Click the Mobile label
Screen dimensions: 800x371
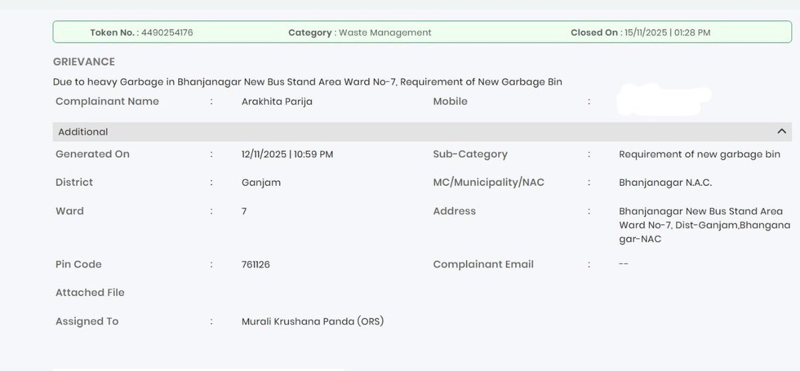[450, 101]
